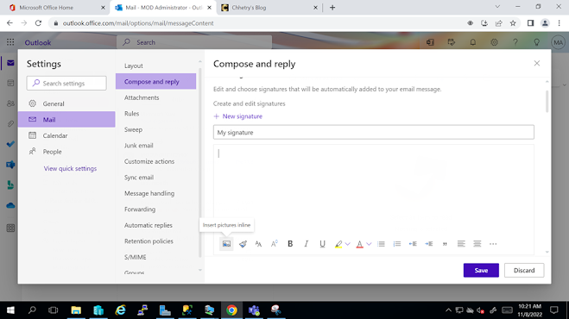Toggle bold formatting

[x=290, y=244]
